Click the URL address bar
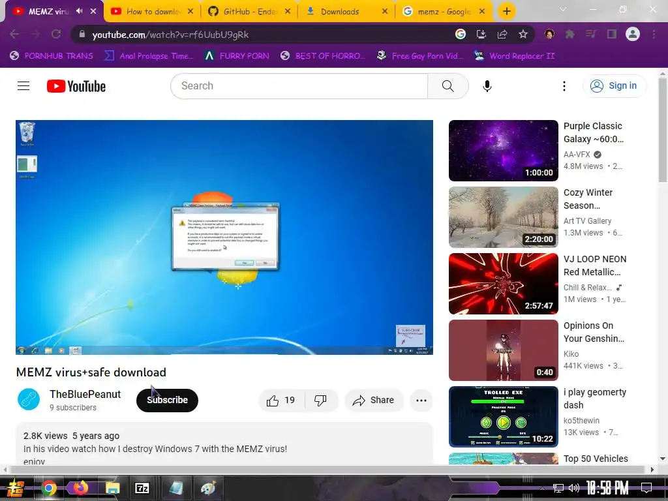 click(x=264, y=35)
